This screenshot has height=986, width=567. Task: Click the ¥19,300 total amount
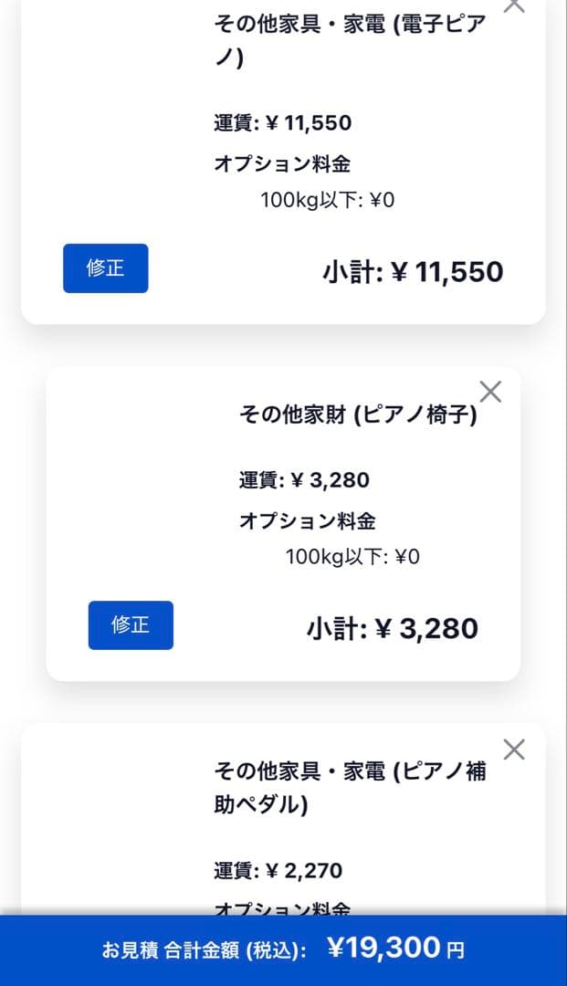(x=383, y=949)
